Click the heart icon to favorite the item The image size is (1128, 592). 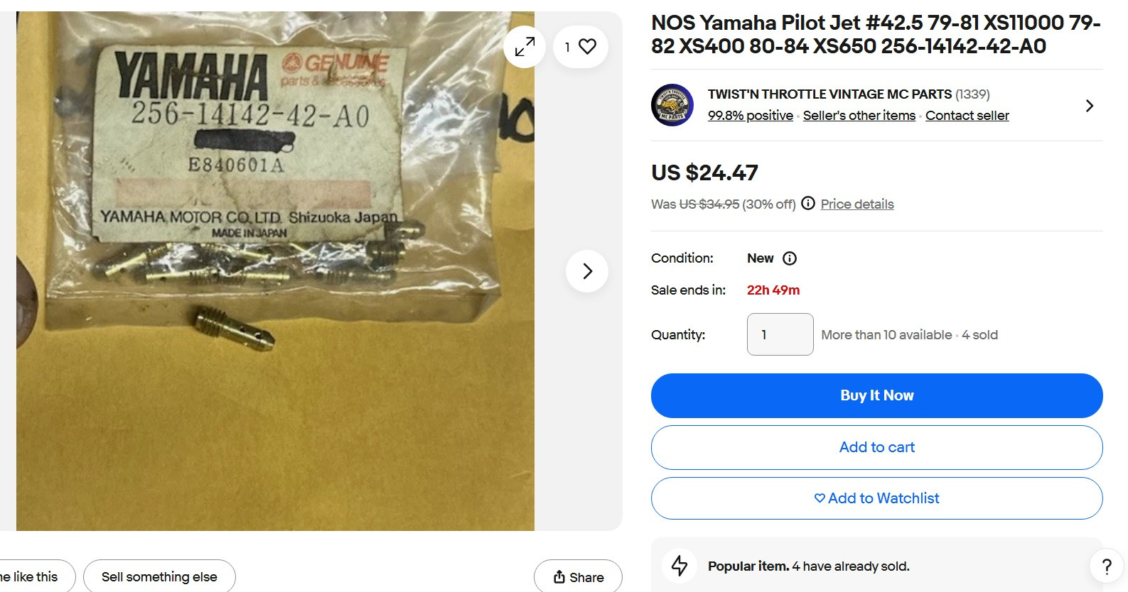pos(587,47)
